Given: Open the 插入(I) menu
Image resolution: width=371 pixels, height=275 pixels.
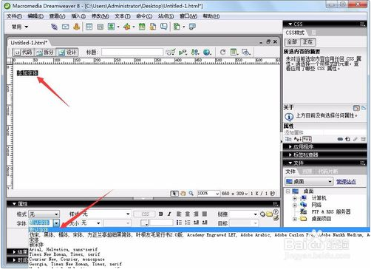Looking at the screenshot, I should point(78,16).
